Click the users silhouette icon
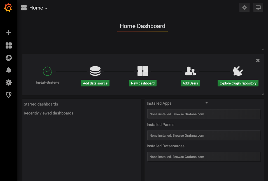268x181 pixels. tap(190, 71)
